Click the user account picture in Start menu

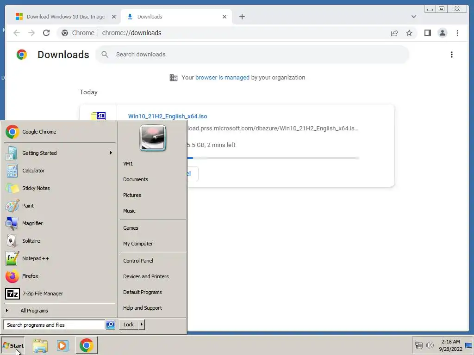coord(153,138)
